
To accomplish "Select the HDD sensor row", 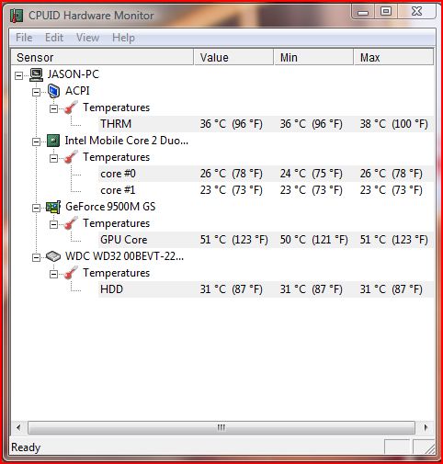I will (x=266, y=289).
